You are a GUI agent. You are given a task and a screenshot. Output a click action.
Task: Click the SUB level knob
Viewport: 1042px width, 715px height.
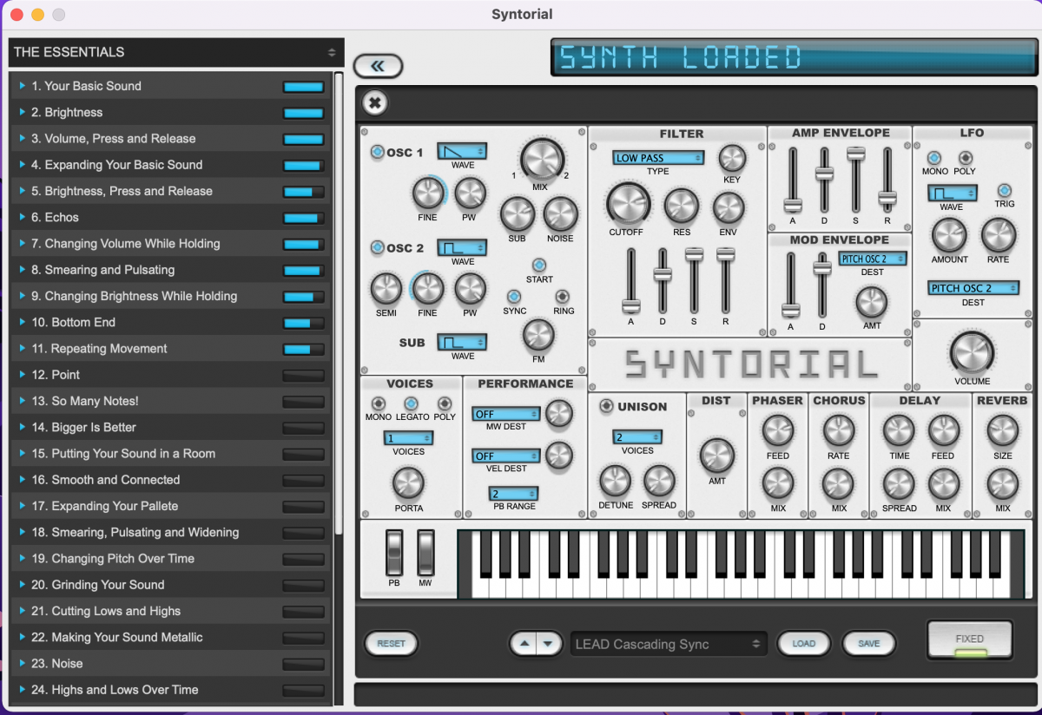518,213
